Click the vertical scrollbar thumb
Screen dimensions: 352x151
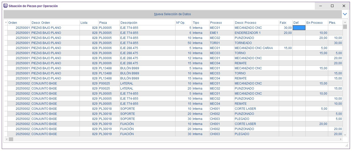click(x=345, y=27)
